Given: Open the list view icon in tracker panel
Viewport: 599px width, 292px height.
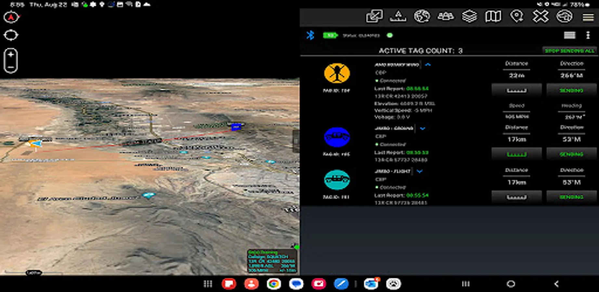Looking at the screenshot, I should click(569, 35).
